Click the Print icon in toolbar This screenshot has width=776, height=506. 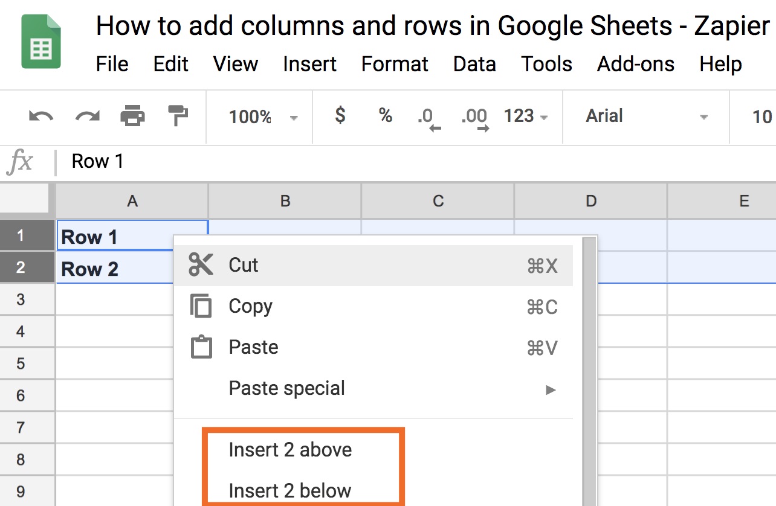132,115
